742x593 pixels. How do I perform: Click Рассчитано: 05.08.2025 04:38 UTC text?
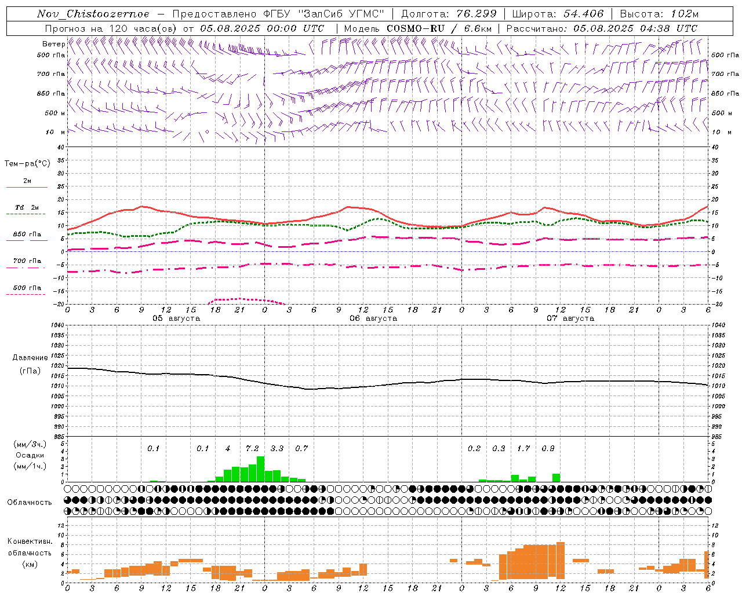point(602,28)
